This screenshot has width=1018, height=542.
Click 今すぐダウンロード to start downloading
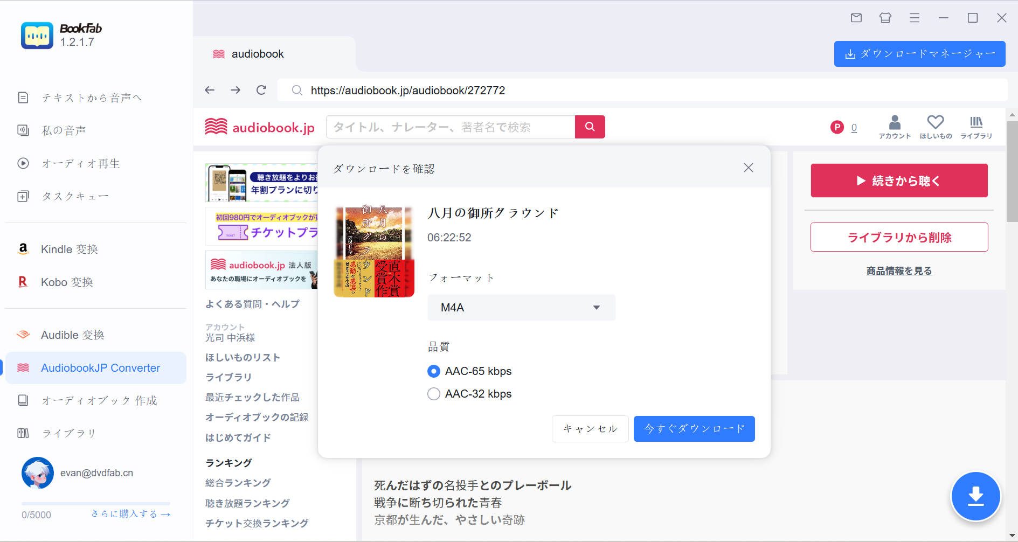(x=694, y=429)
